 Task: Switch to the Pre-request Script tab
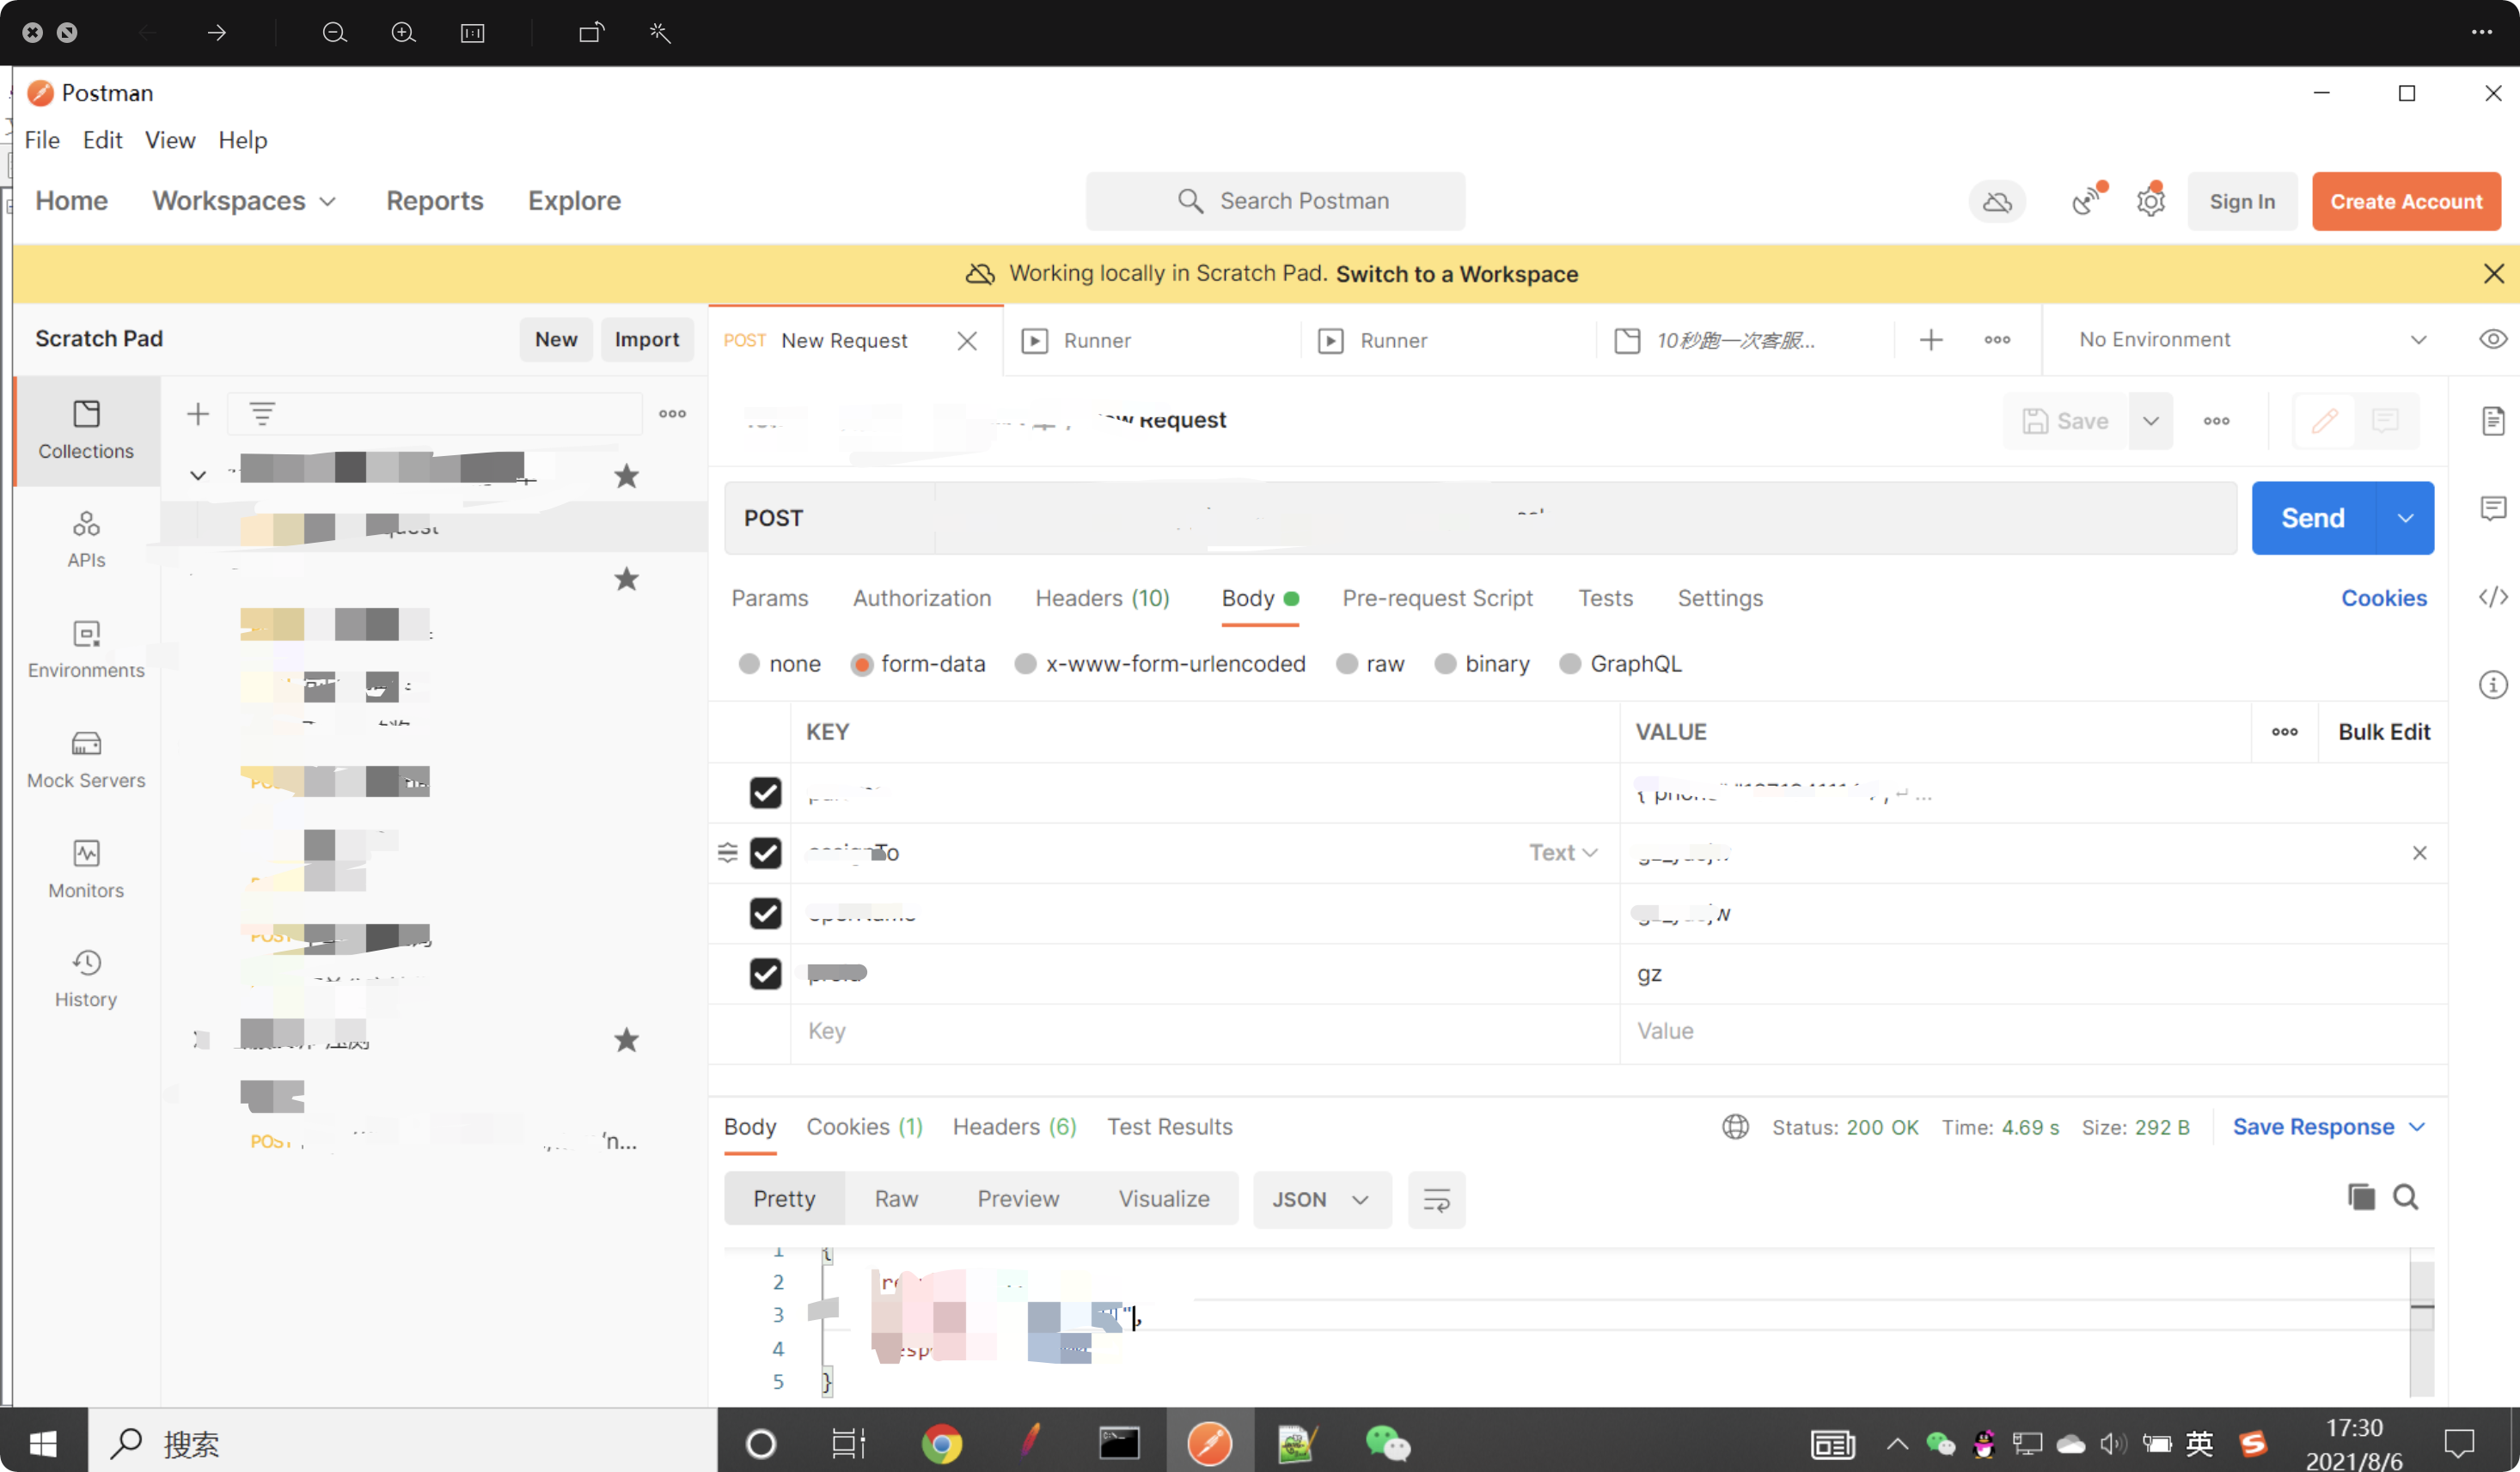(1437, 599)
